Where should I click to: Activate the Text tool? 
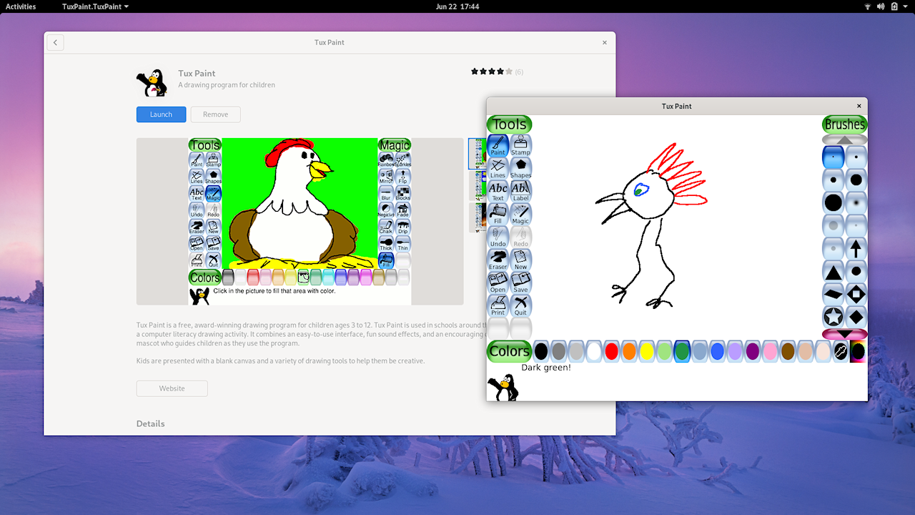(x=498, y=191)
